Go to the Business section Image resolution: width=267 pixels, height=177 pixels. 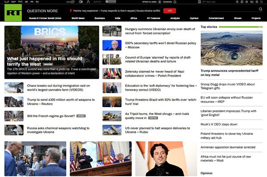(x=100, y=18)
